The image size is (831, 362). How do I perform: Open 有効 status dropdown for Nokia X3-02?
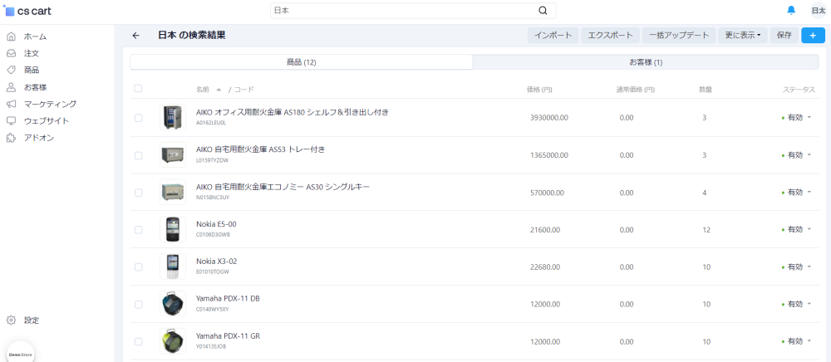coord(797,267)
